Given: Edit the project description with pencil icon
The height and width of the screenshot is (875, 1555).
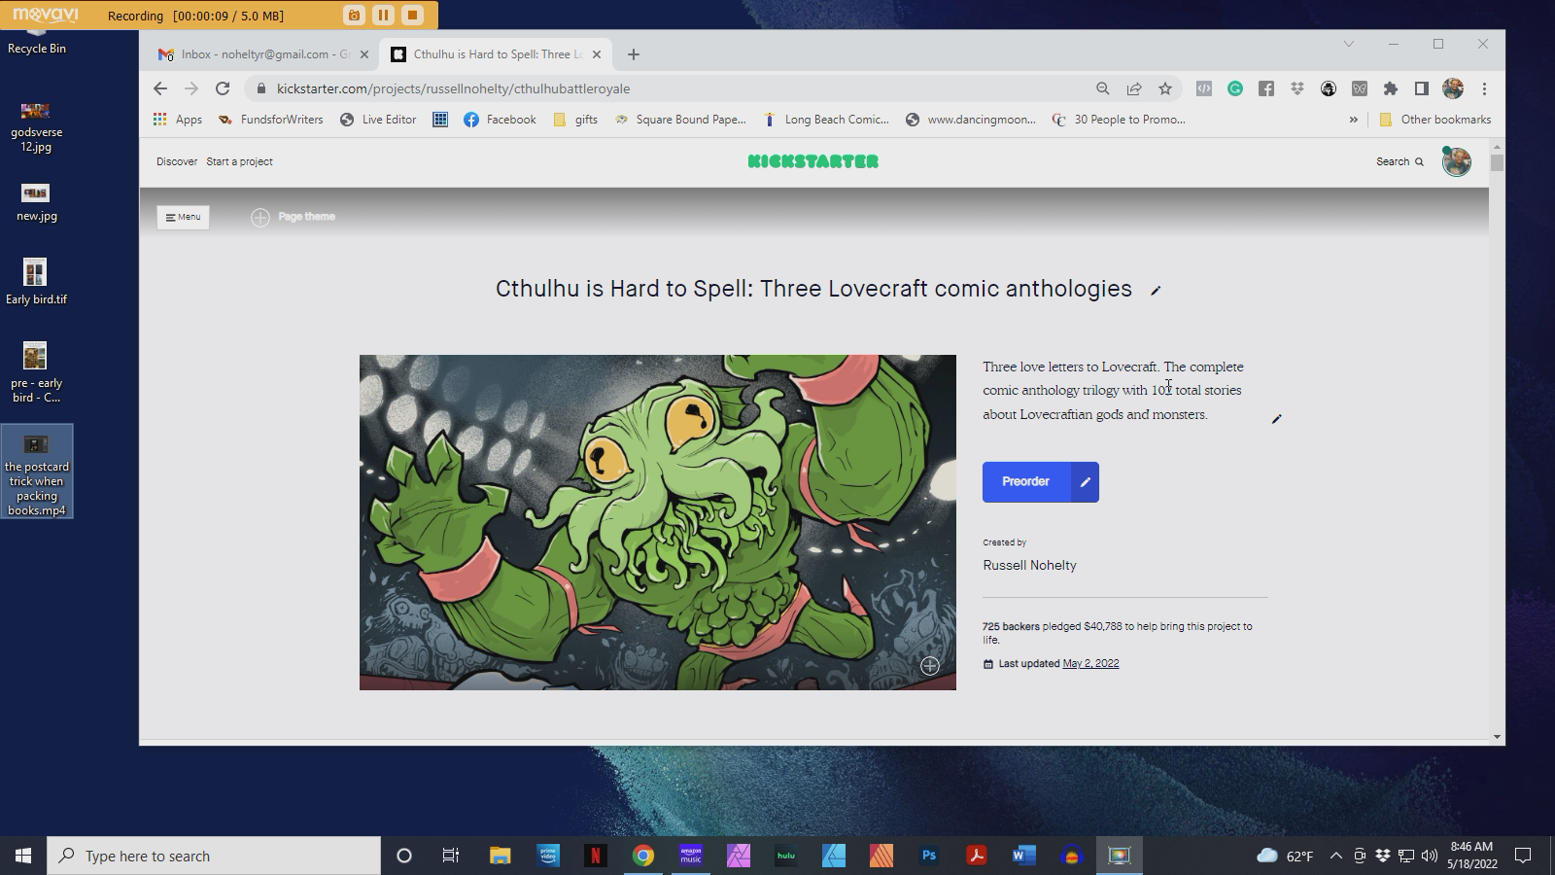Looking at the screenshot, I should 1277,419.
